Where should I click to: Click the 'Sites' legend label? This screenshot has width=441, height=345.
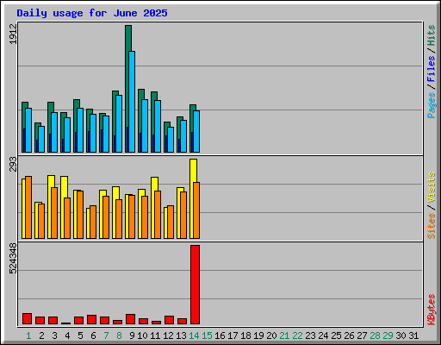pos(431,226)
